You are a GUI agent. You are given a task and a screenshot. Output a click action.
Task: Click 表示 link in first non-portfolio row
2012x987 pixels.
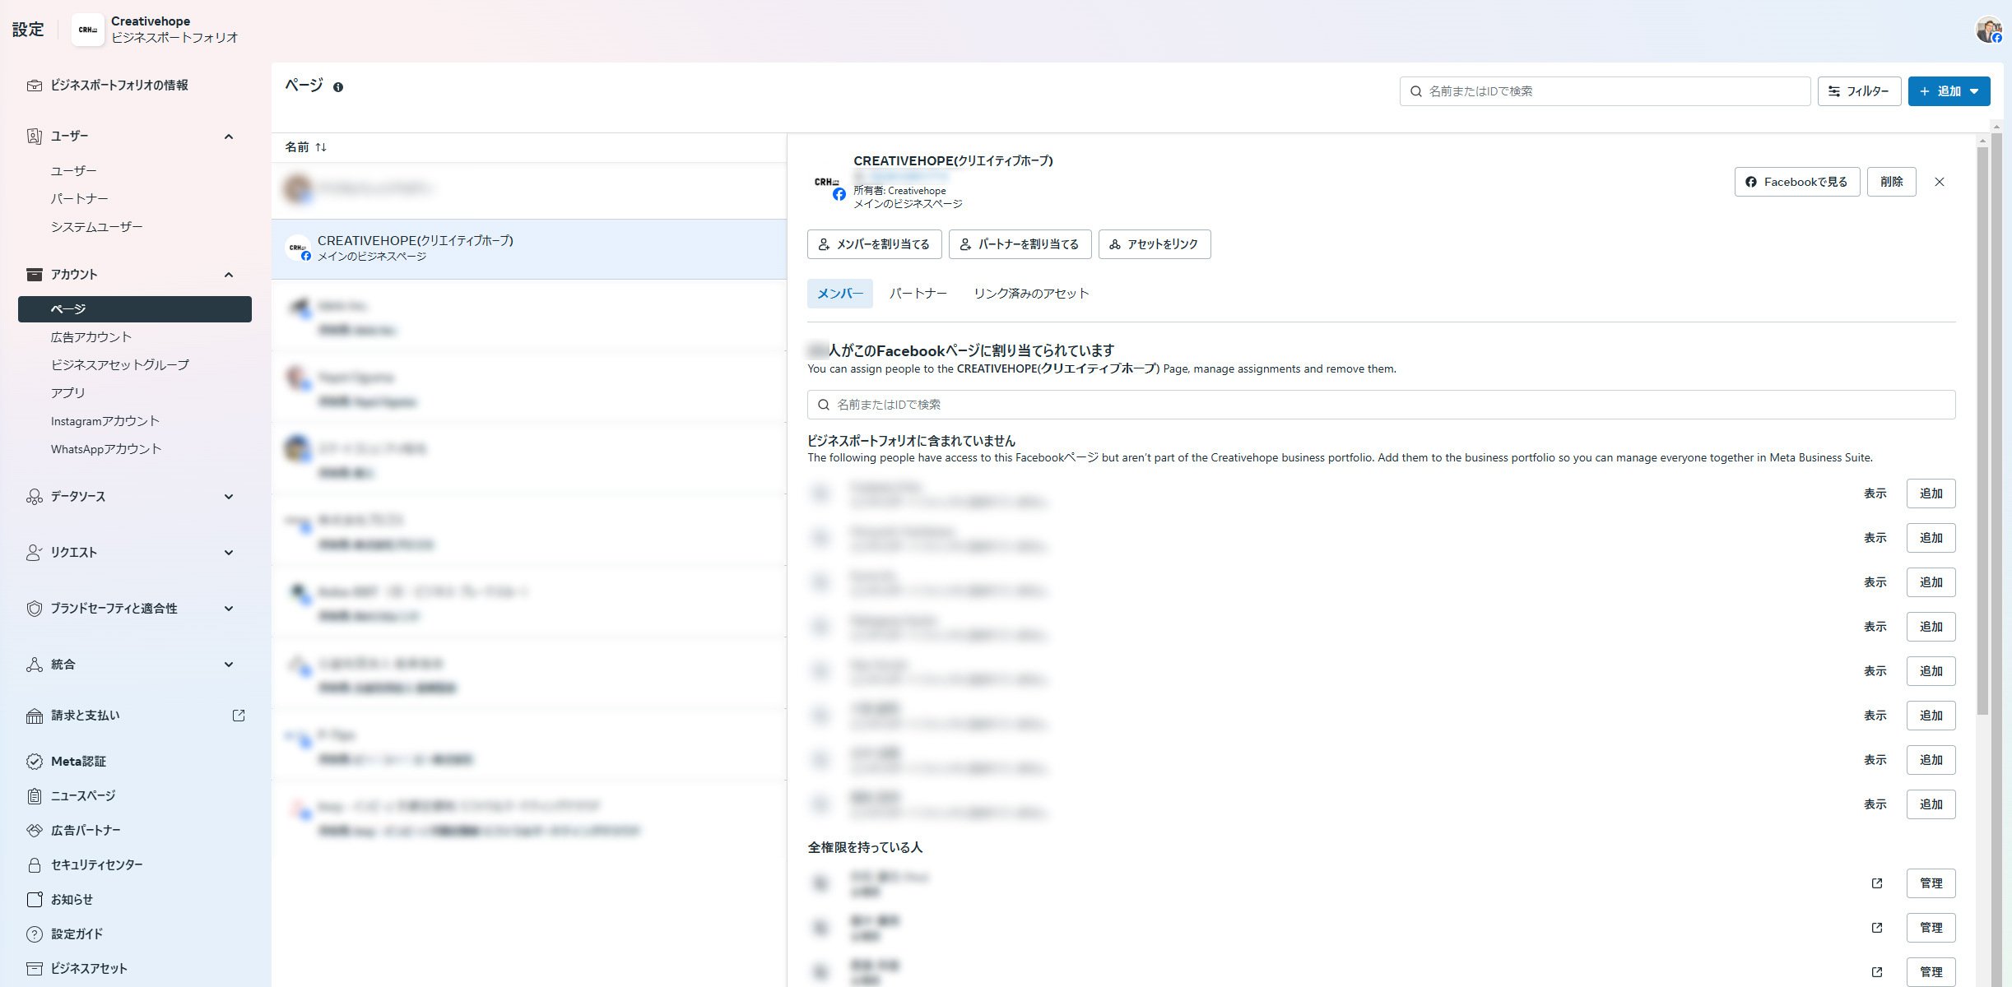pyautogui.click(x=1875, y=493)
